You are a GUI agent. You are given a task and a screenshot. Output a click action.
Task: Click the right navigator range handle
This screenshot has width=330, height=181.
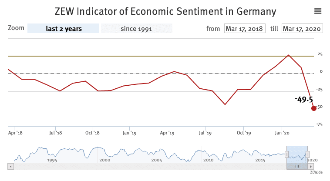coord(307,154)
